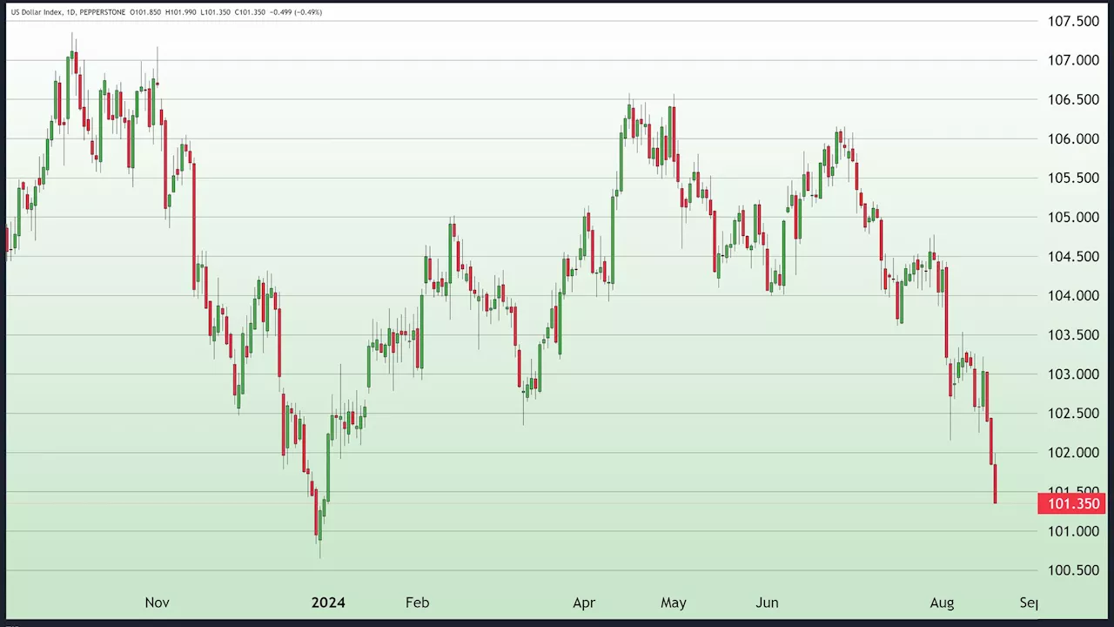
Task: Click the 106.500 price axis label
Action: pyautogui.click(x=1073, y=99)
